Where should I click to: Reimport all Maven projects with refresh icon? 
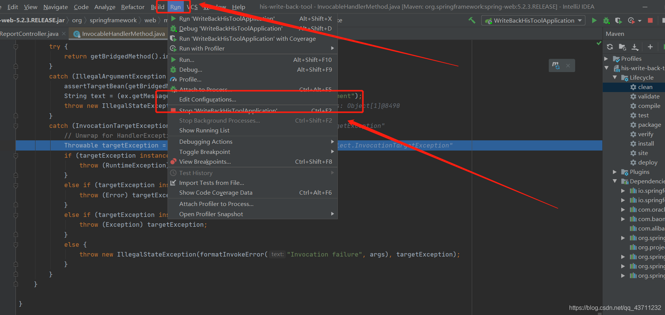610,47
